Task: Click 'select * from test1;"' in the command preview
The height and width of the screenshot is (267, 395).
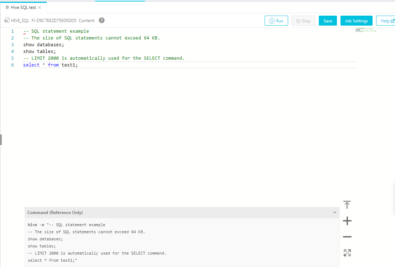Action: pyautogui.click(x=52, y=261)
